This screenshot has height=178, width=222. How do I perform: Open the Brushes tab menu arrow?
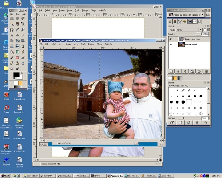coord(205,82)
